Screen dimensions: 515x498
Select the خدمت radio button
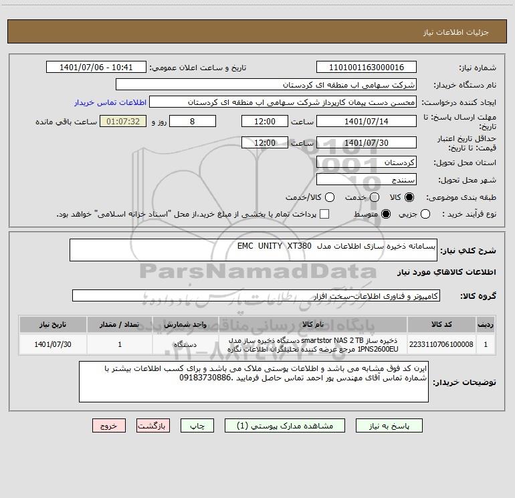click(x=375, y=197)
